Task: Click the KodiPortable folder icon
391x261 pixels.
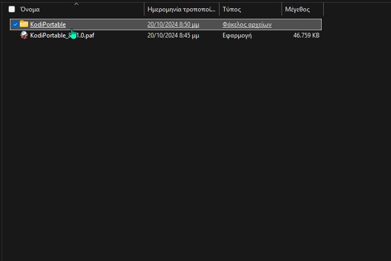Action: 24,24
